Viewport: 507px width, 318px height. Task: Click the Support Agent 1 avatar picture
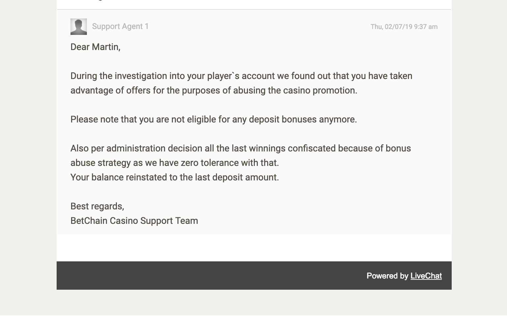click(x=79, y=27)
